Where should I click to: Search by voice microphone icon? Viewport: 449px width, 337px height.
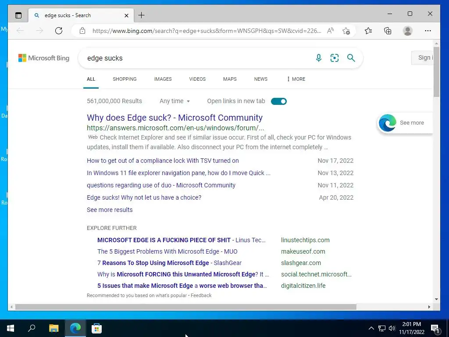click(x=318, y=58)
